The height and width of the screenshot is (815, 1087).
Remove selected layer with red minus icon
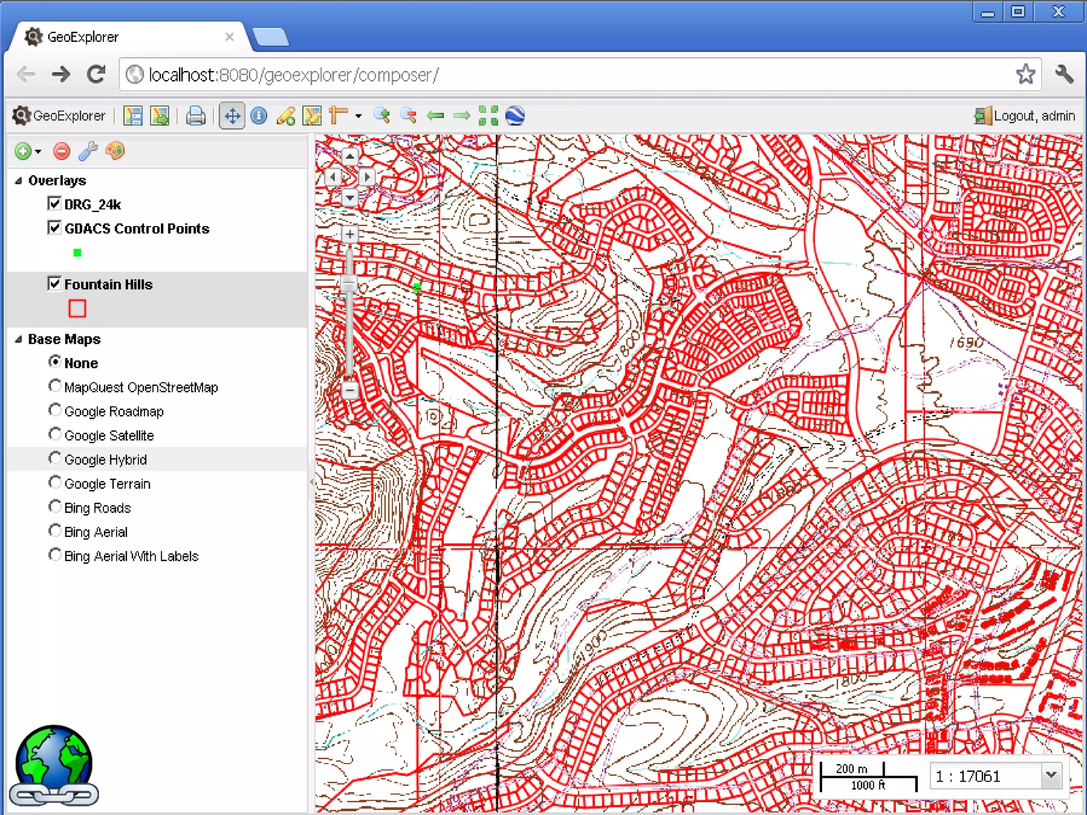62,151
